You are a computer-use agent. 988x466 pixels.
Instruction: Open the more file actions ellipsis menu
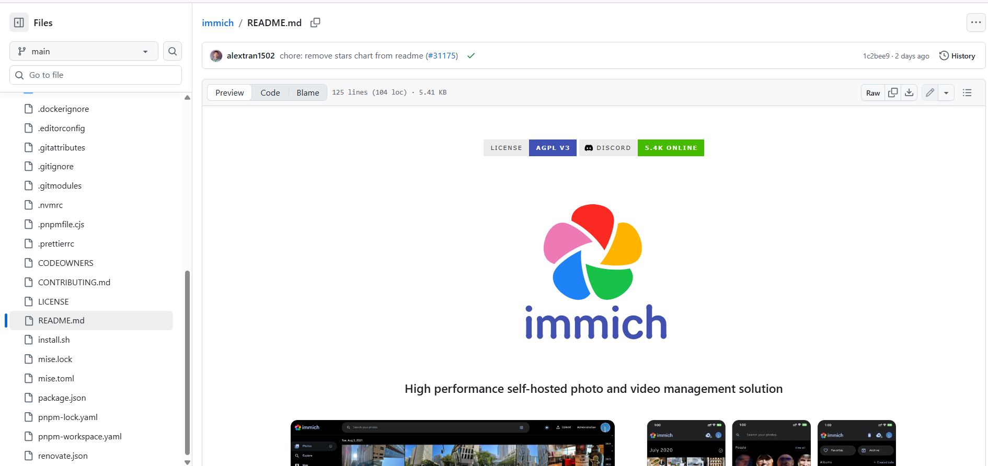click(975, 22)
